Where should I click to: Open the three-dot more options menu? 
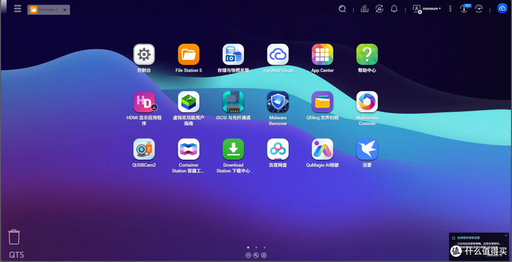click(x=450, y=9)
